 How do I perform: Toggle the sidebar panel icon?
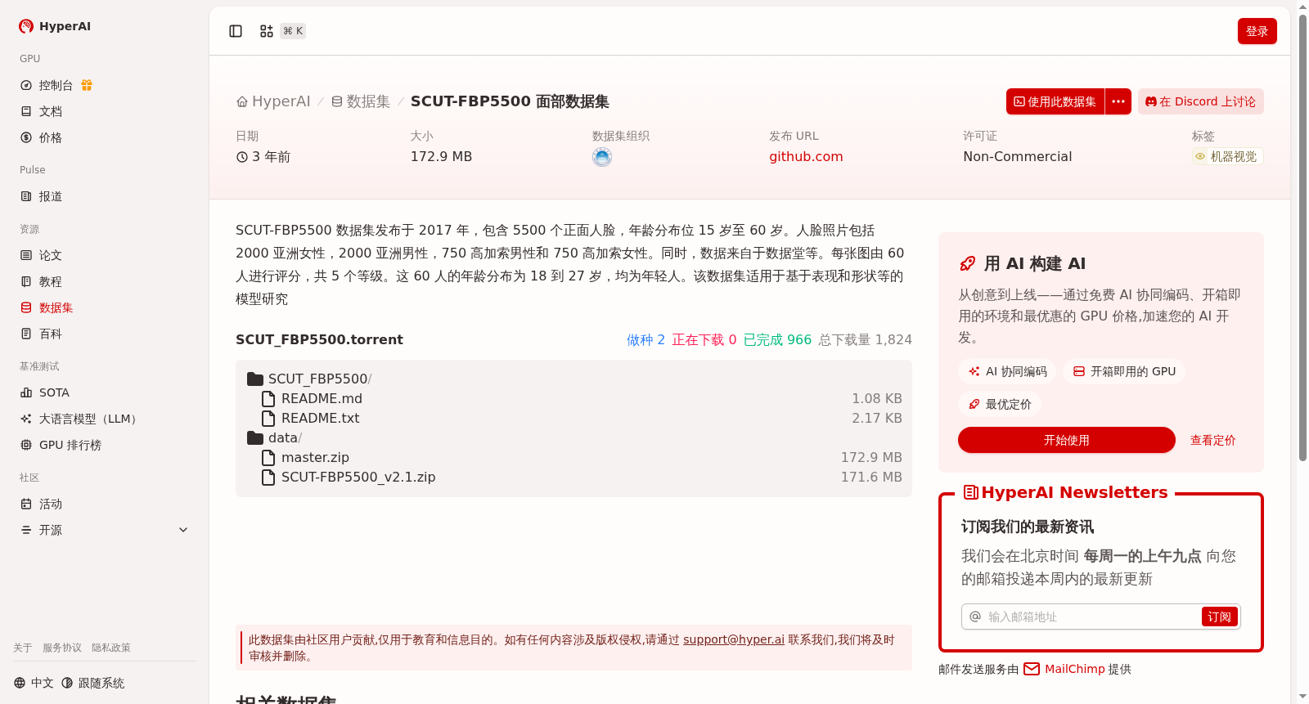tap(236, 31)
